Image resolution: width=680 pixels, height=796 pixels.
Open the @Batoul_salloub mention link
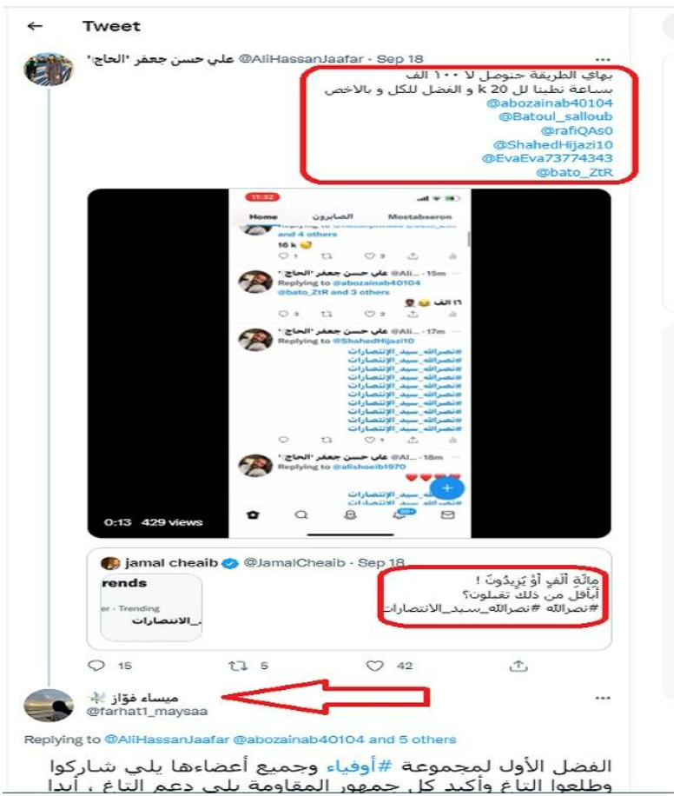(556, 116)
